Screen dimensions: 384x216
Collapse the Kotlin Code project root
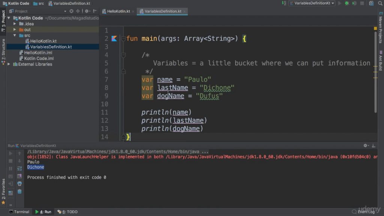point(9,18)
